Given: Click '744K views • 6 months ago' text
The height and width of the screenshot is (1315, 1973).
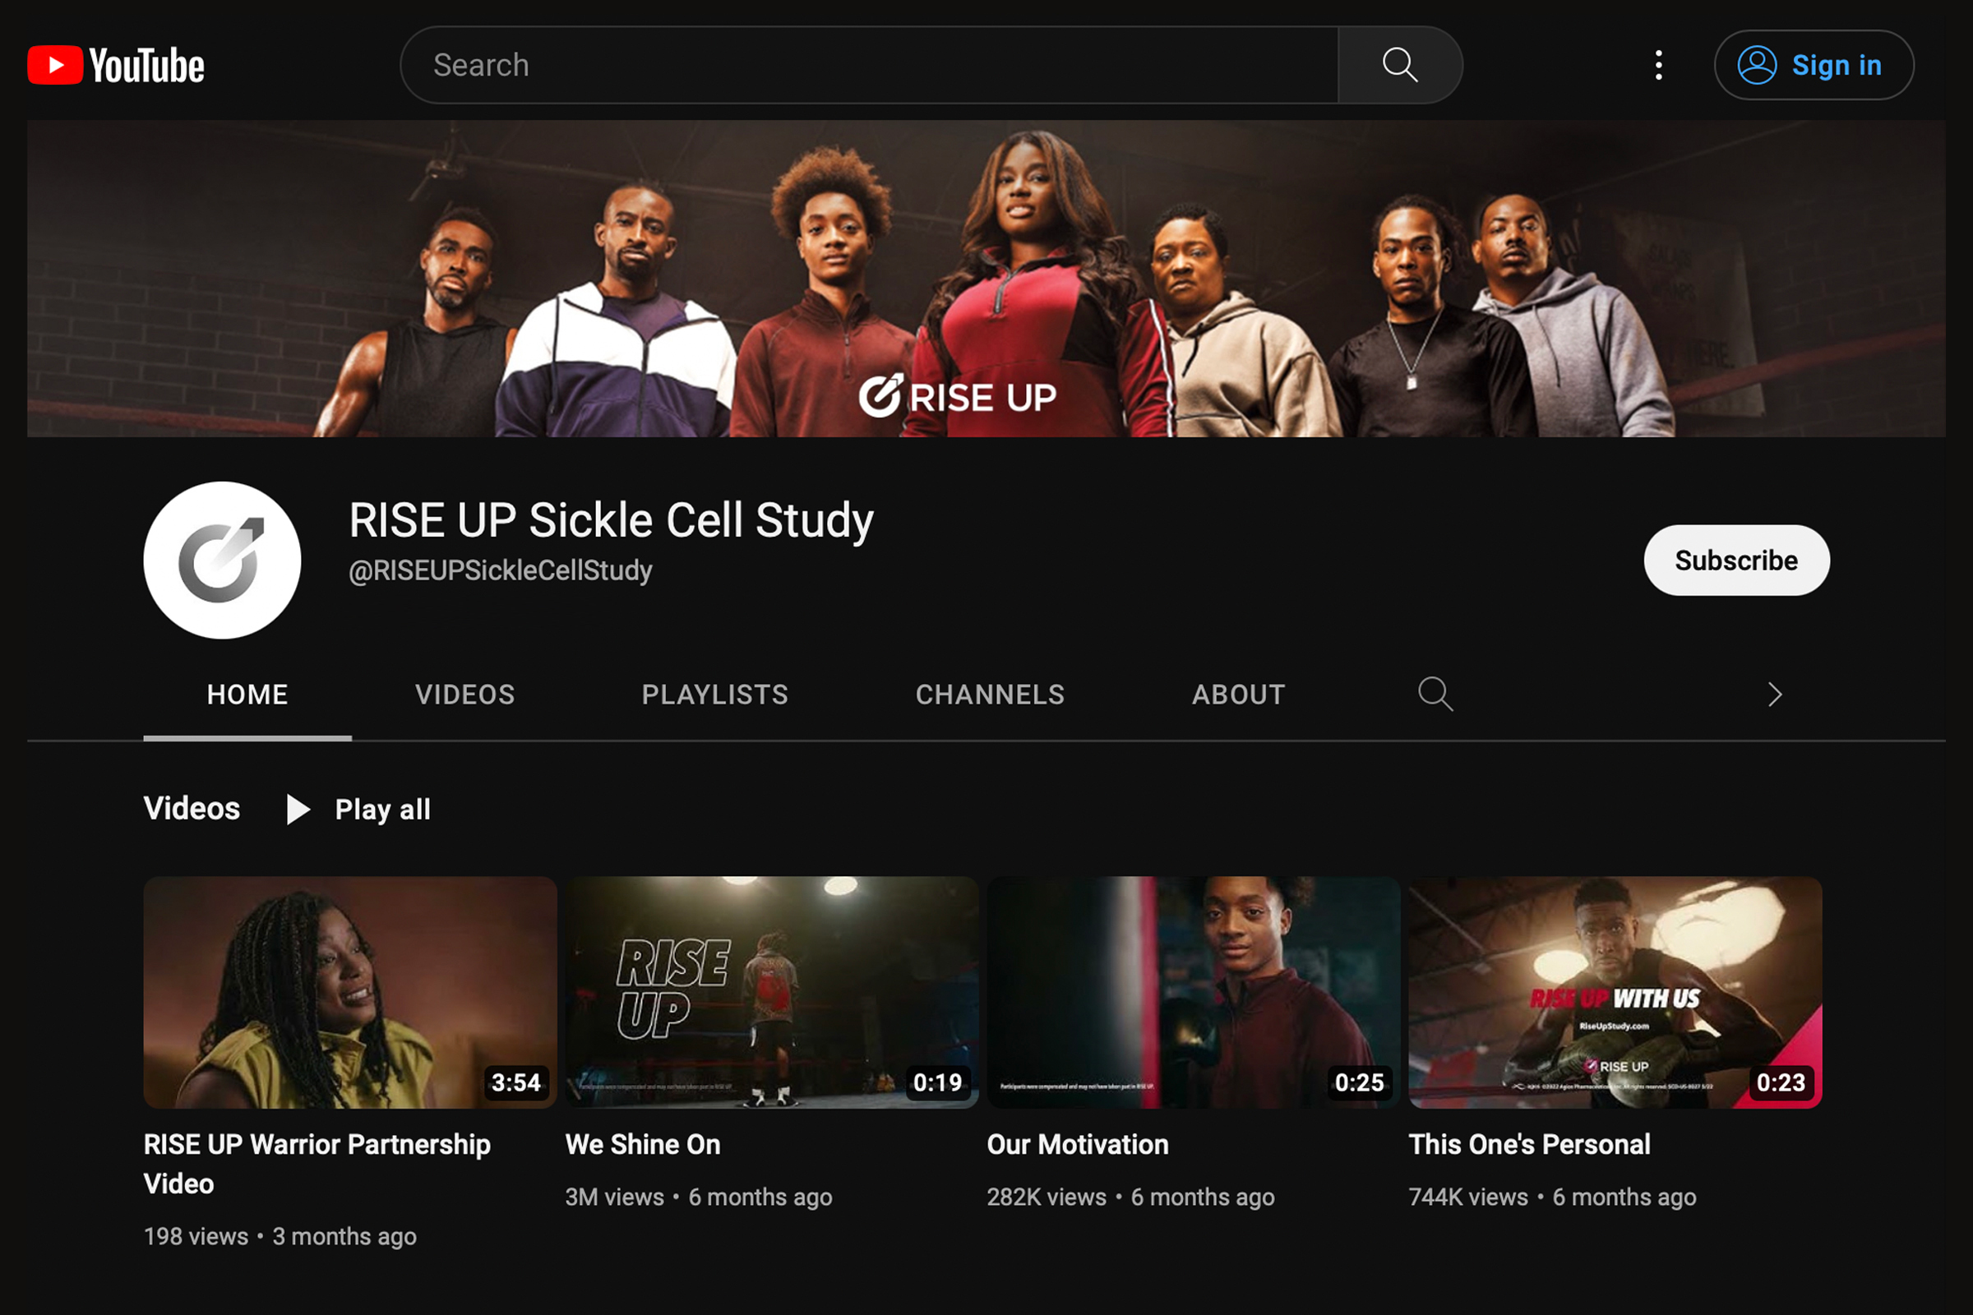Looking at the screenshot, I should 1553,1197.
